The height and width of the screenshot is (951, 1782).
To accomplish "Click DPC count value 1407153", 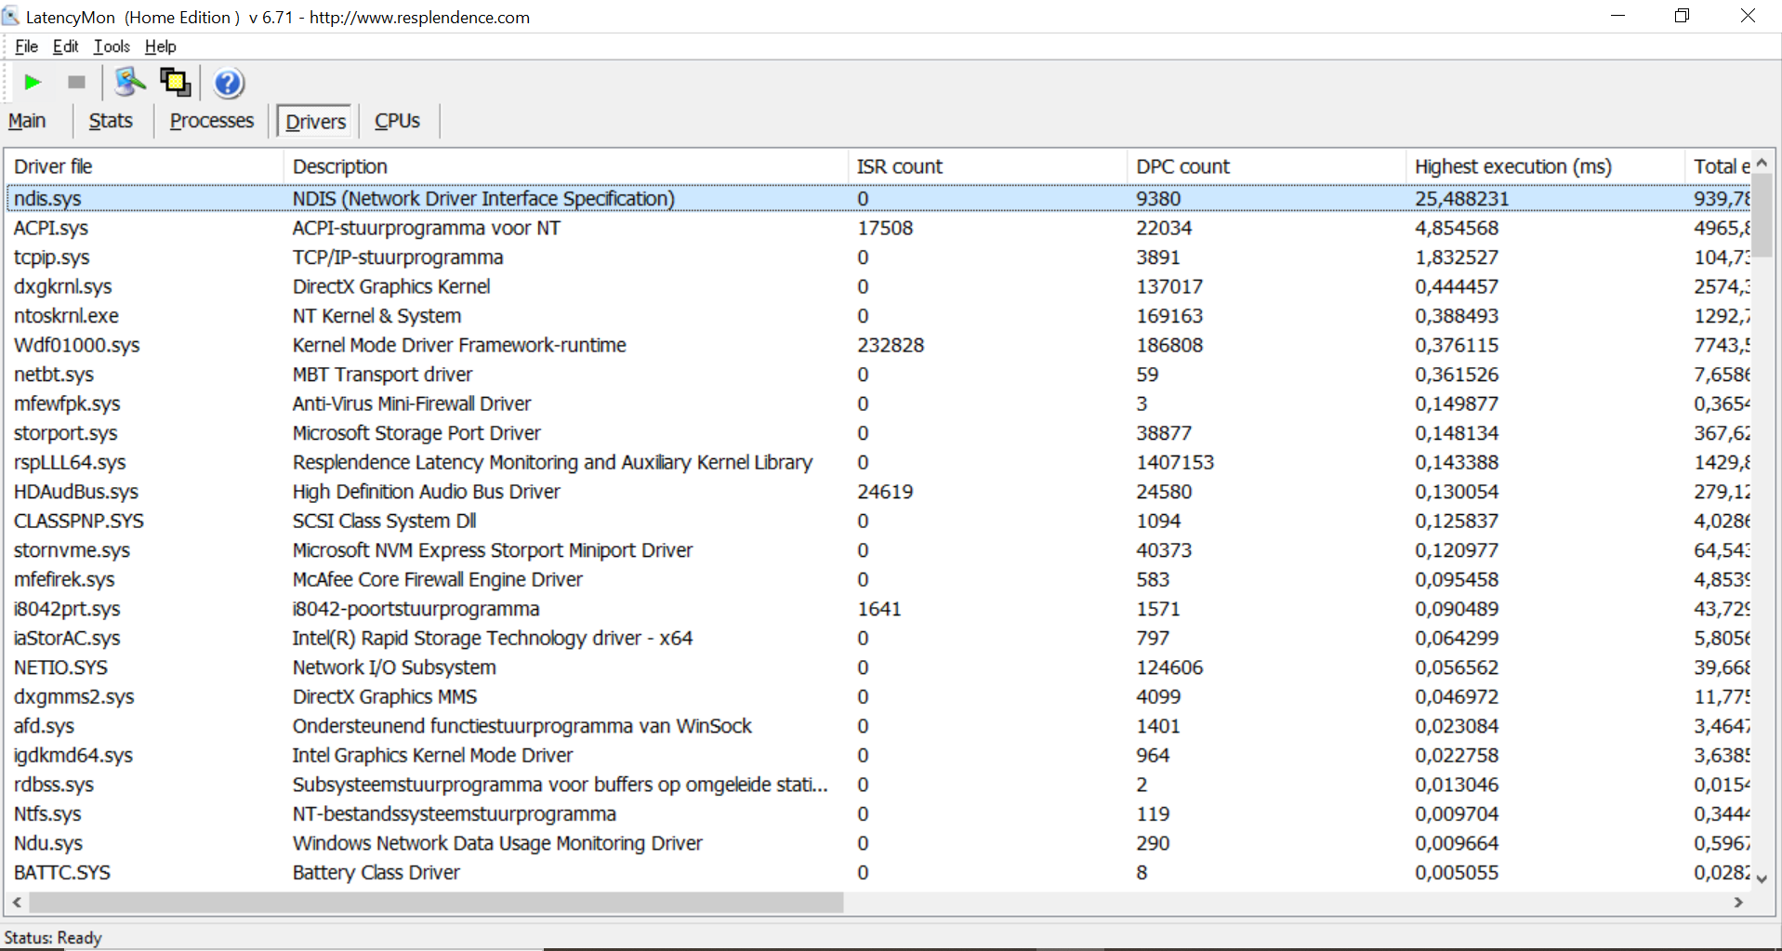I will (1175, 462).
